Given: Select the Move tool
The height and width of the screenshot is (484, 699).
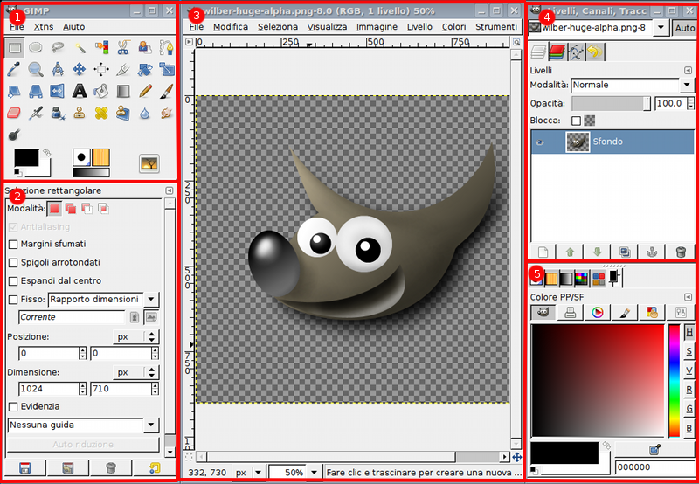Looking at the screenshot, I should click(x=80, y=69).
